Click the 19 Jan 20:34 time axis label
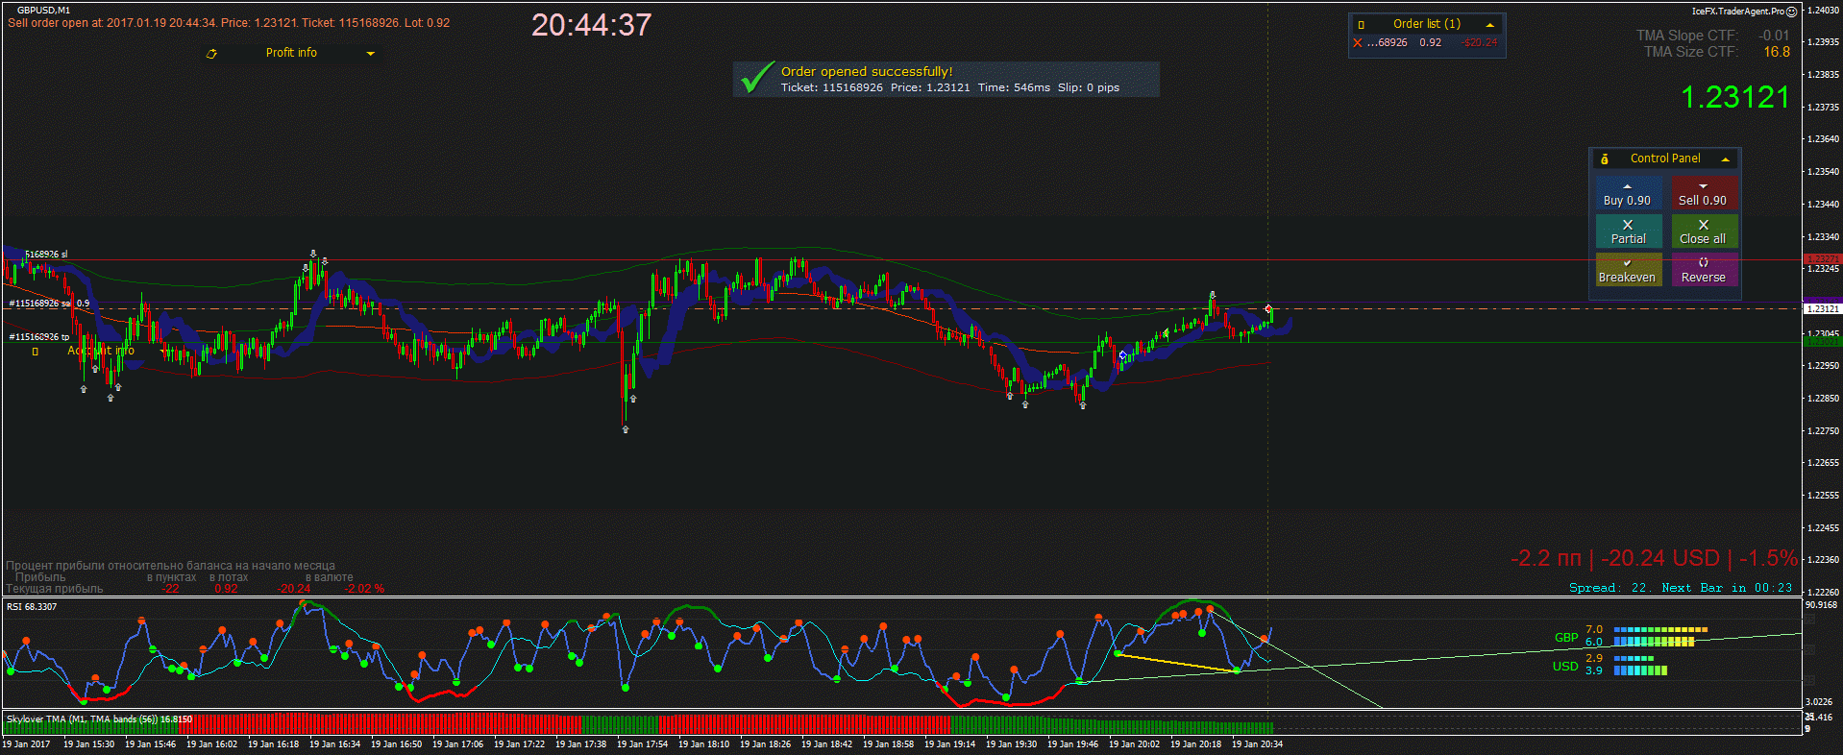 (1257, 743)
